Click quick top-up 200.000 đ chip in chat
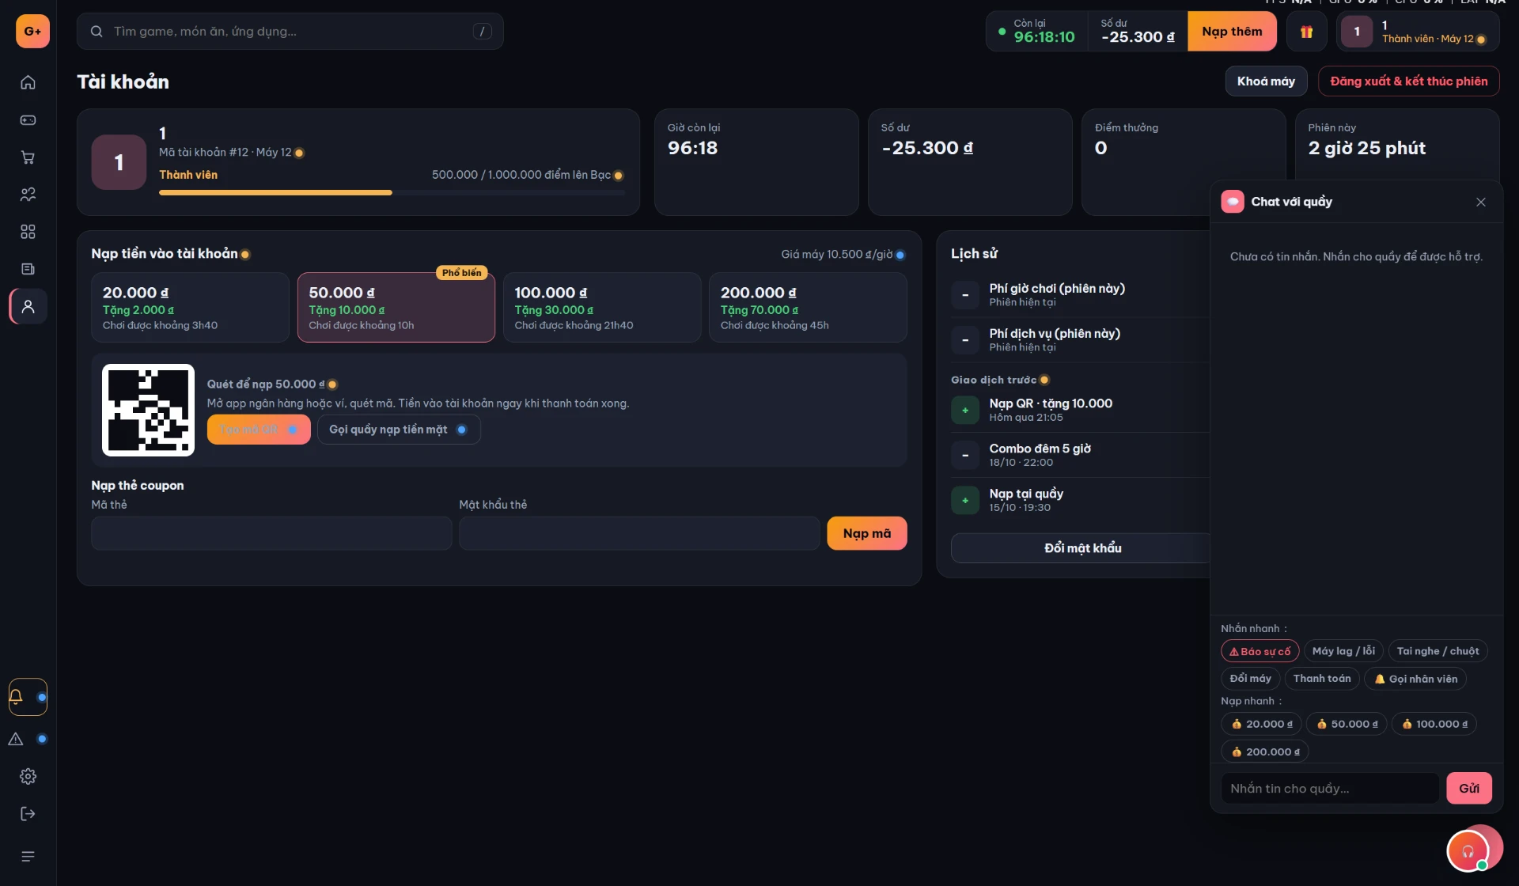Image resolution: width=1519 pixels, height=886 pixels. pos(1264,752)
